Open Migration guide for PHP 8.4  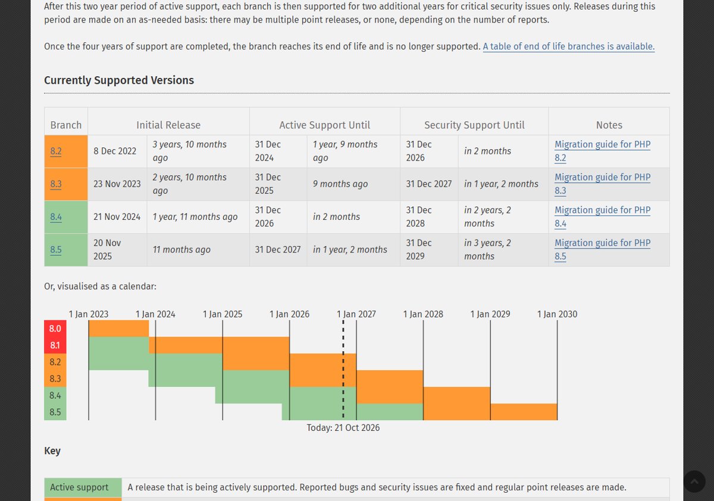pyautogui.click(x=602, y=217)
